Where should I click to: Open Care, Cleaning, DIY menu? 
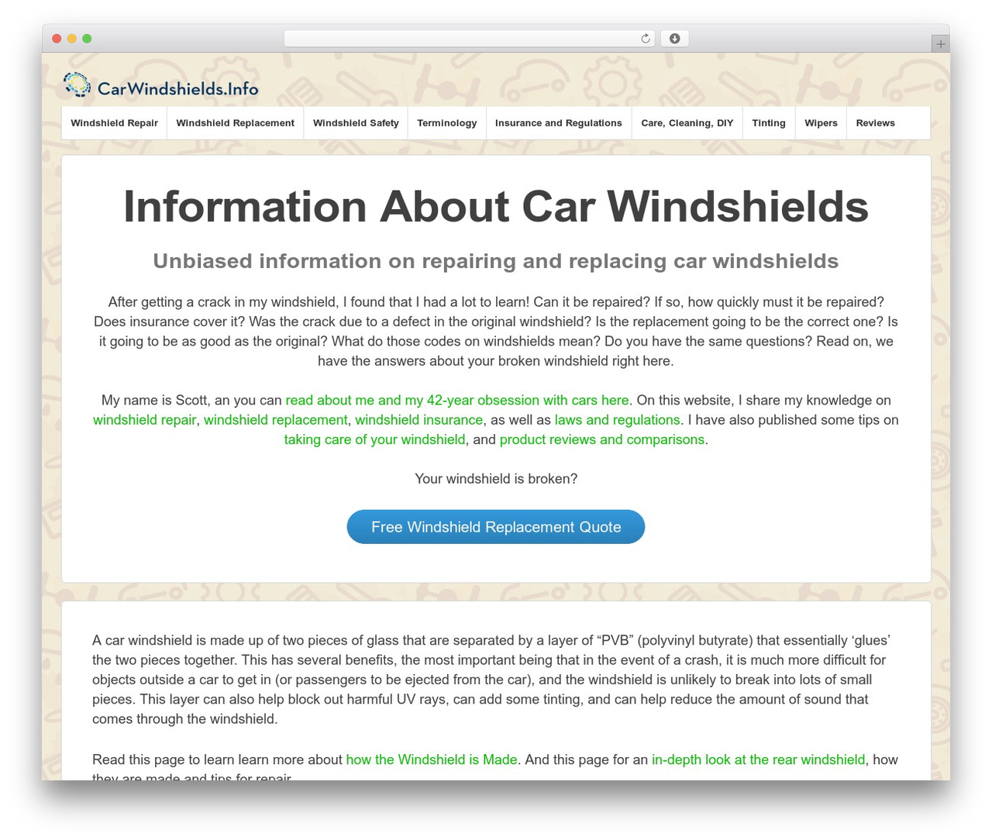(x=687, y=123)
